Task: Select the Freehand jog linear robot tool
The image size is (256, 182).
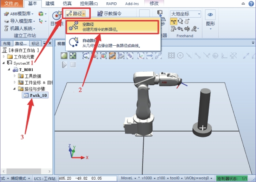Action: pos(174,29)
